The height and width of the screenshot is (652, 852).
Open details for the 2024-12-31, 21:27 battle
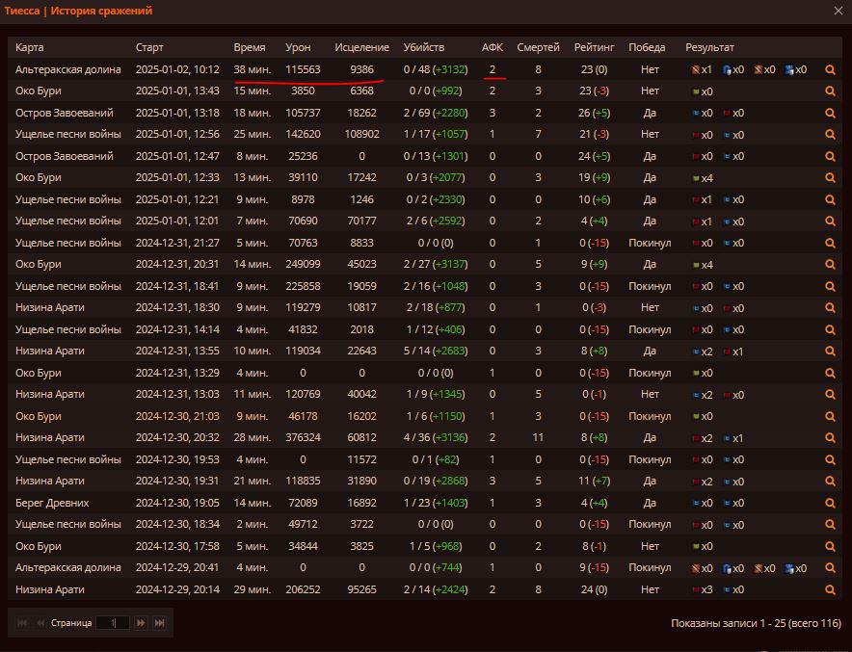coord(830,244)
